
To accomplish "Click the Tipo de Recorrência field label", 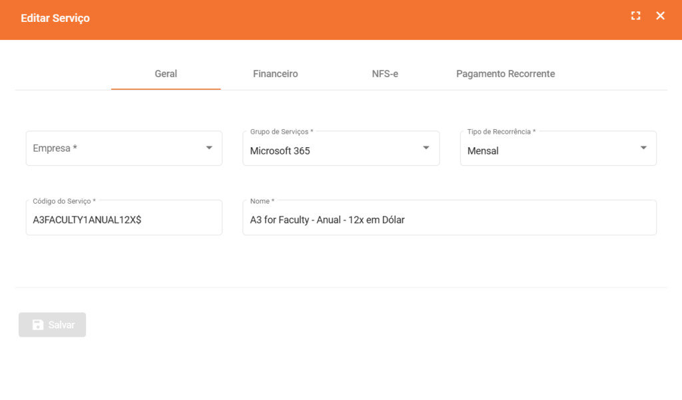I will (501, 132).
